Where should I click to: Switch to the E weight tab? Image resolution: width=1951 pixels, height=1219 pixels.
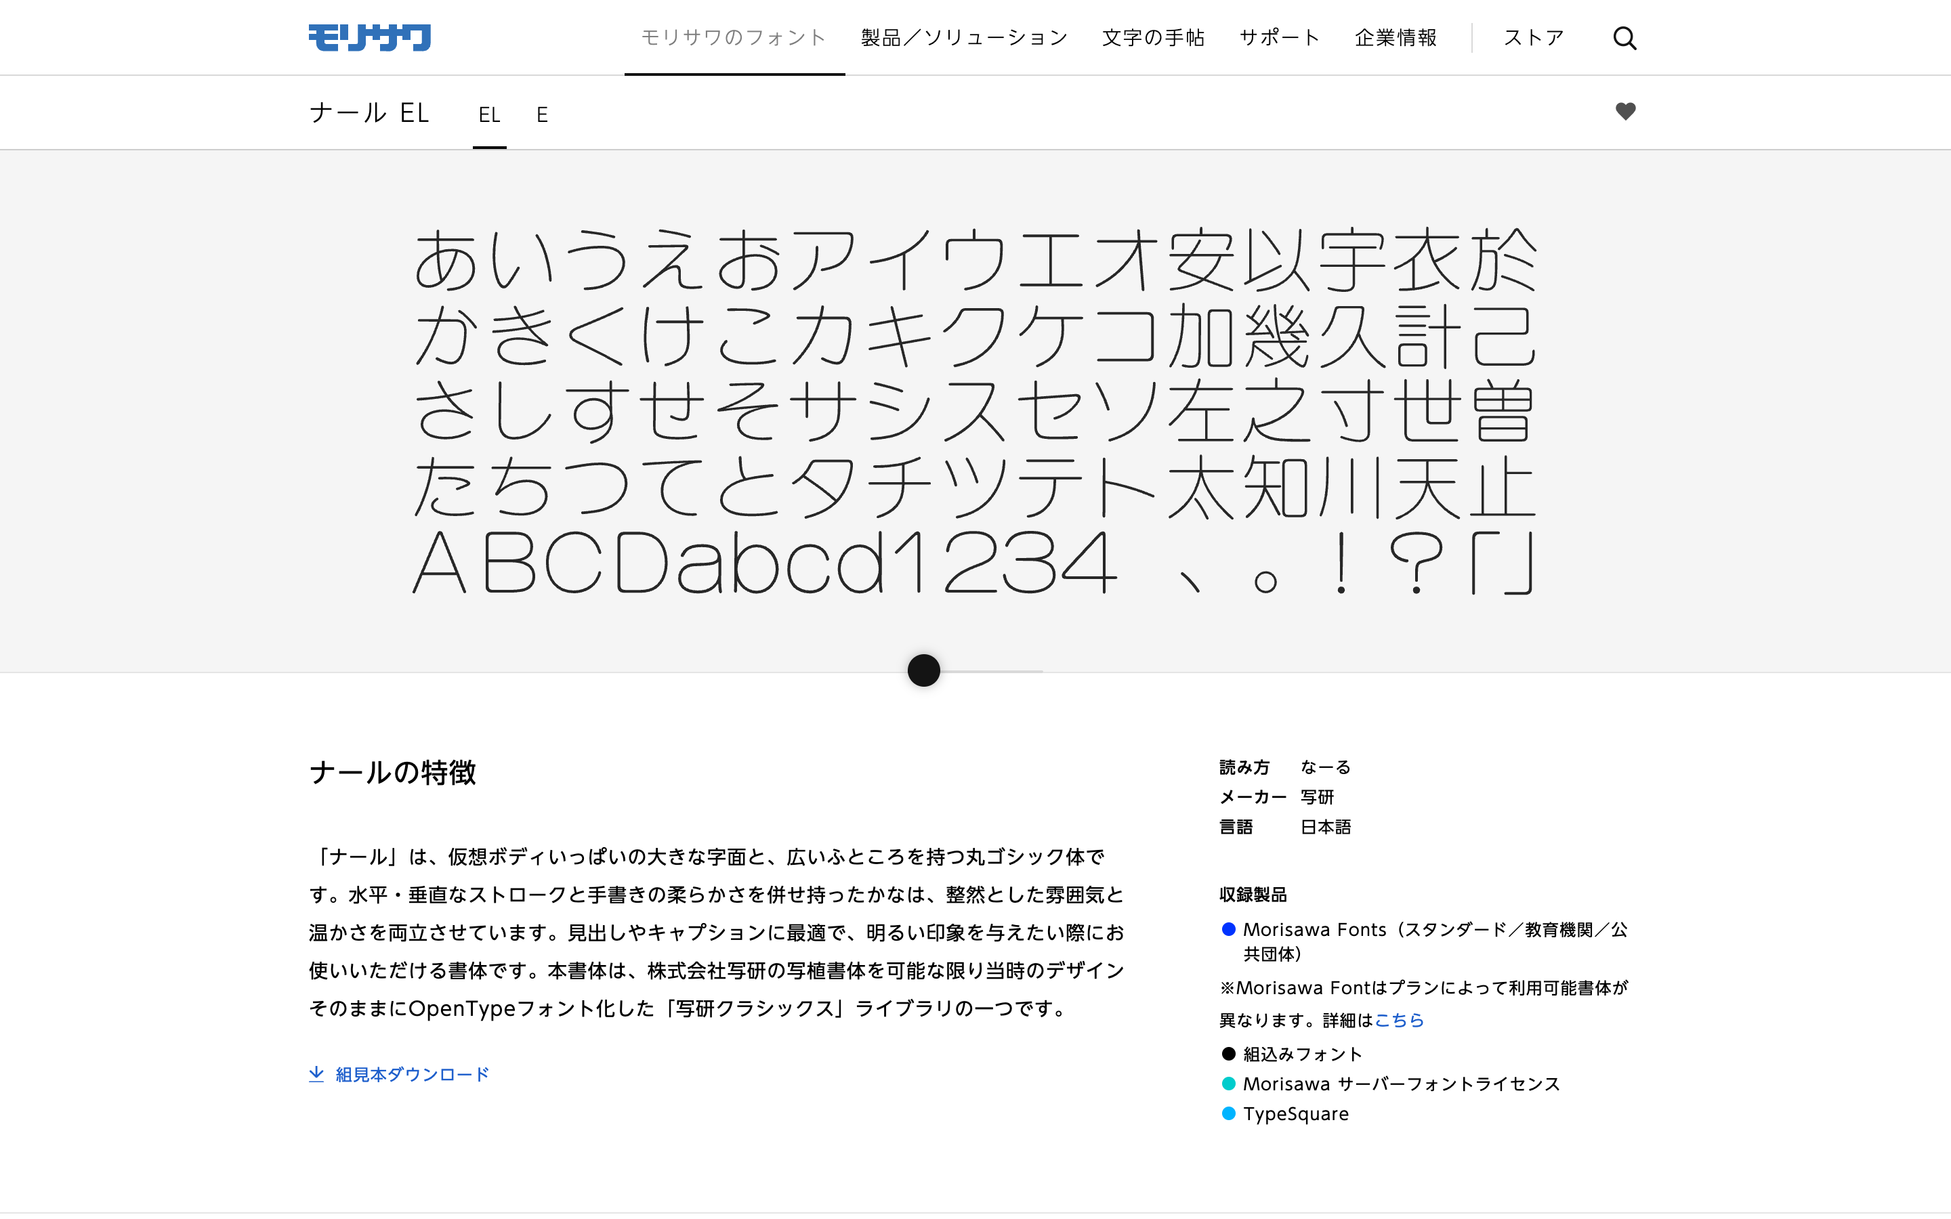pyautogui.click(x=543, y=114)
